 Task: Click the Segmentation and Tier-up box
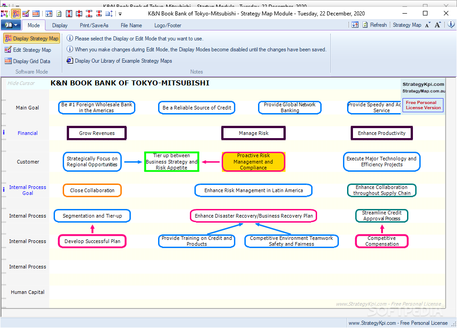92,216
